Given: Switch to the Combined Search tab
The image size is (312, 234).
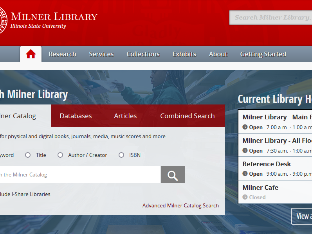Looking at the screenshot, I should pyautogui.click(x=188, y=116).
